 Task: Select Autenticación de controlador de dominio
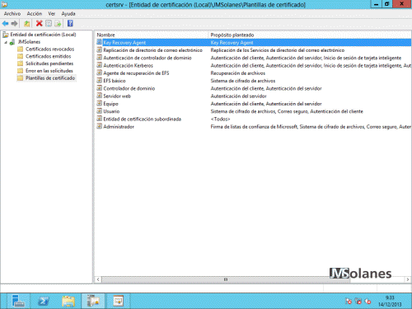point(147,58)
